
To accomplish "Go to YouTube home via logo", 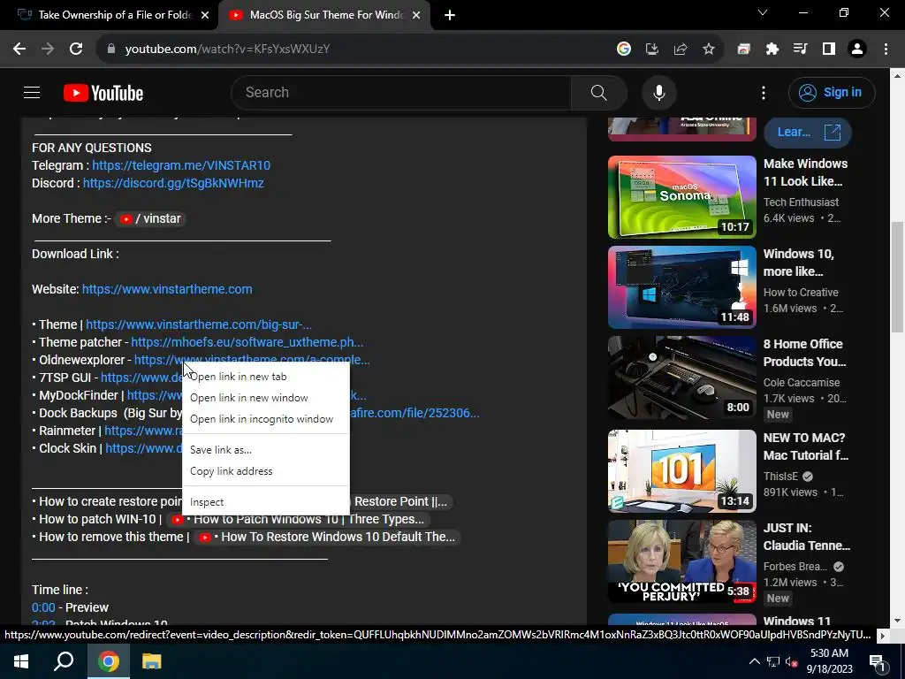I will tap(103, 93).
